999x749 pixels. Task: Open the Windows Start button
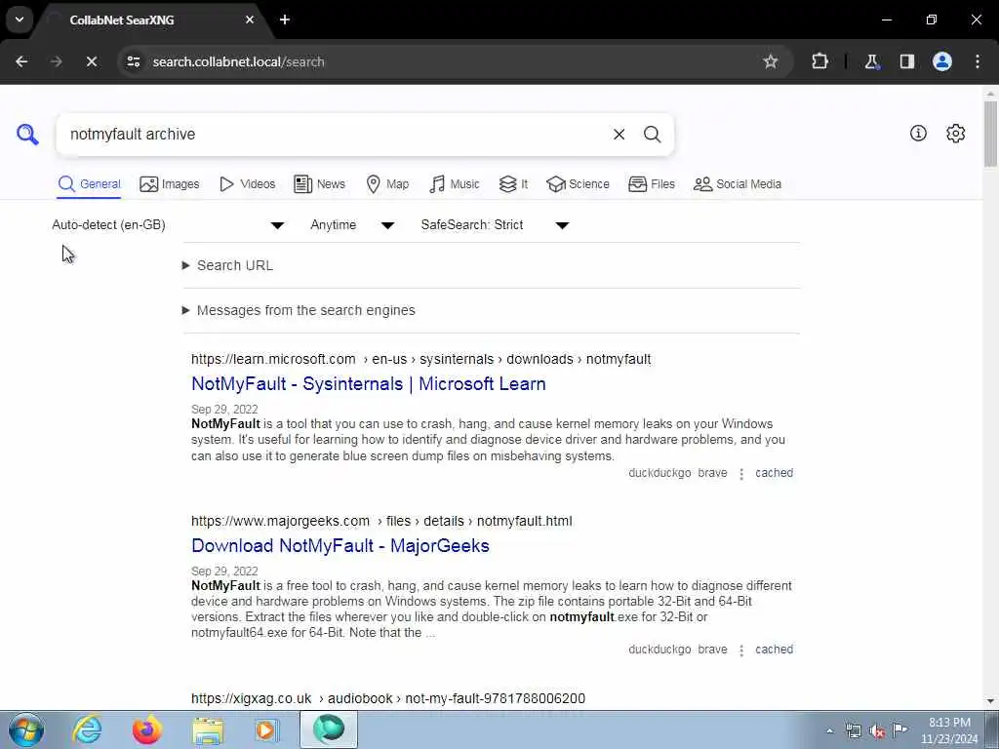[26, 729]
